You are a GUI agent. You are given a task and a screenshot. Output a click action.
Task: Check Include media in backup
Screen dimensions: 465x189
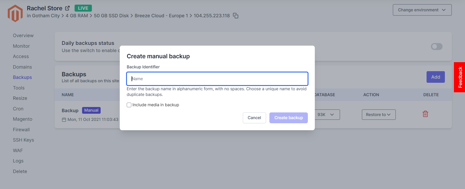(129, 105)
